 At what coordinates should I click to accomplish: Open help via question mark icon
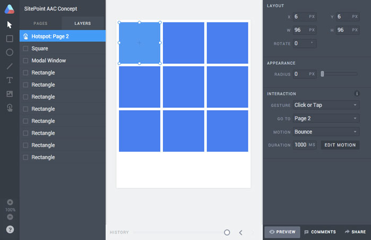(10, 229)
